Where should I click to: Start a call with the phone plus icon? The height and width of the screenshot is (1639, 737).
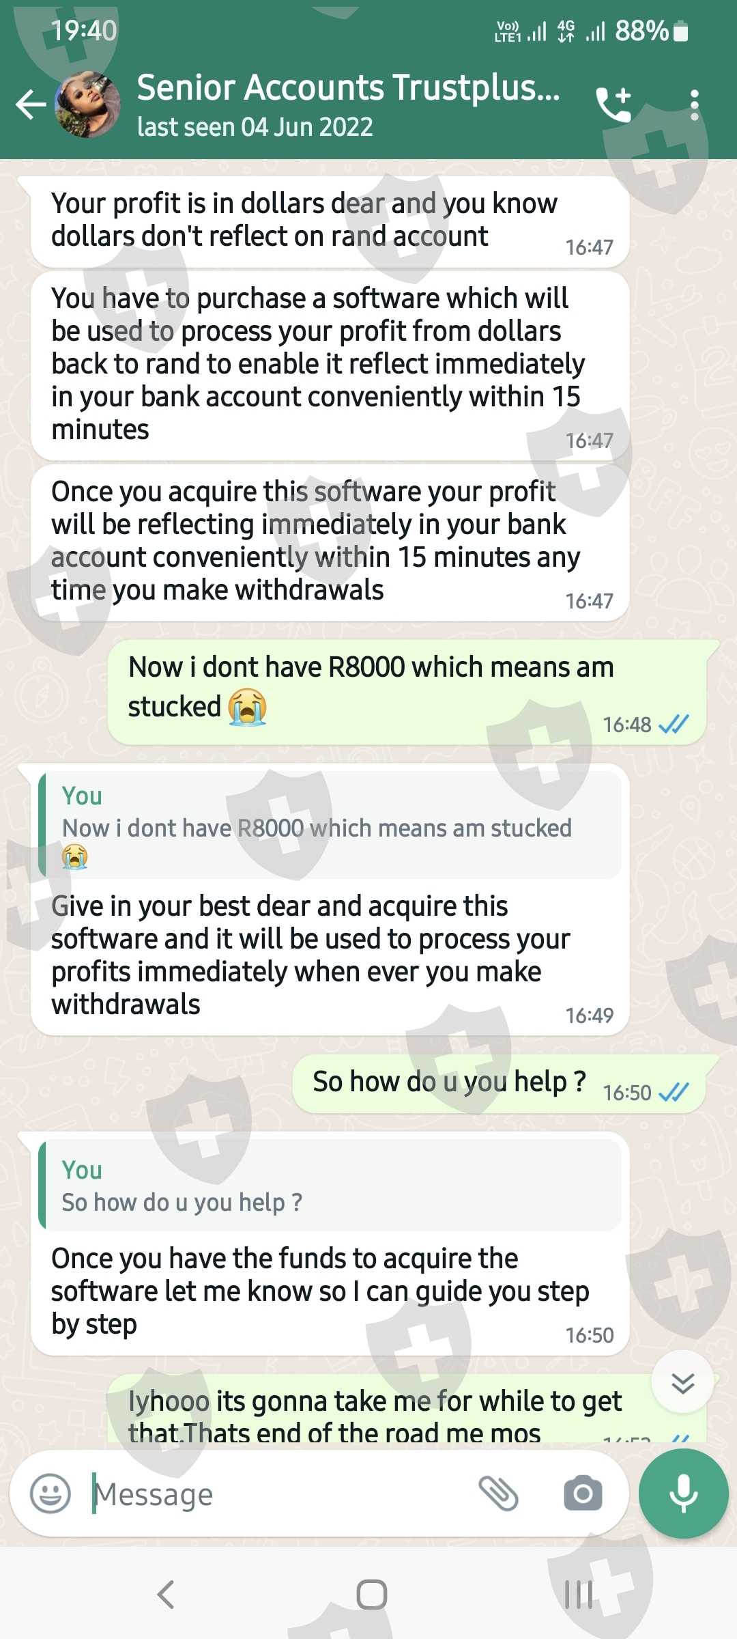[x=613, y=105]
